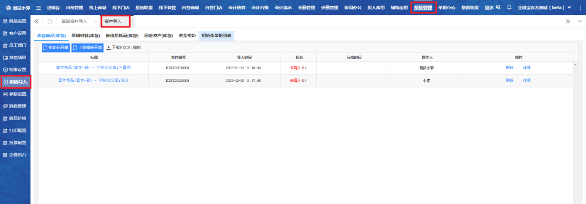The height and width of the screenshot is (204, 586).
Task: Open link 库存商品 初始化仓库:三得利
Action: (93, 68)
